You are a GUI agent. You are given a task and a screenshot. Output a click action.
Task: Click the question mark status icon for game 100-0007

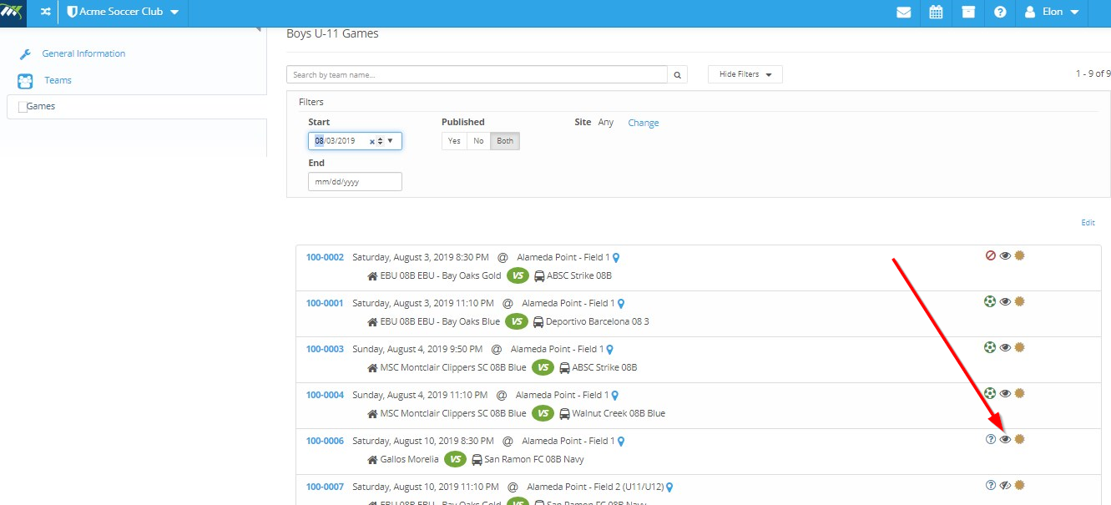[991, 485]
